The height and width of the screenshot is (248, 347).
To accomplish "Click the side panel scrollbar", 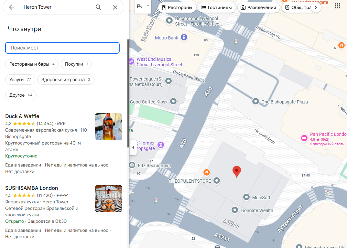I will [128, 93].
